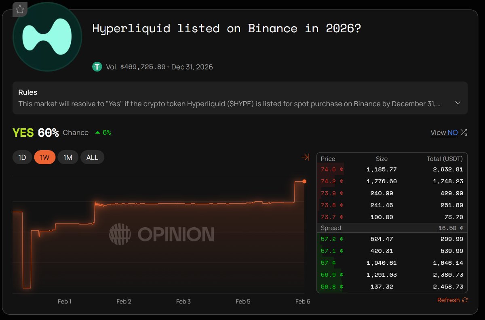Click size value 1,185.77
The width and height of the screenshot is (485, 320).
382,169
